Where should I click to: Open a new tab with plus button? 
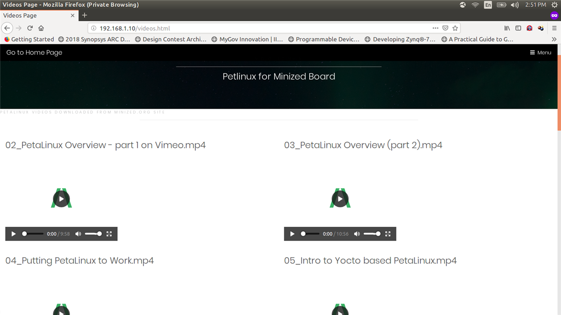[85, 15]
